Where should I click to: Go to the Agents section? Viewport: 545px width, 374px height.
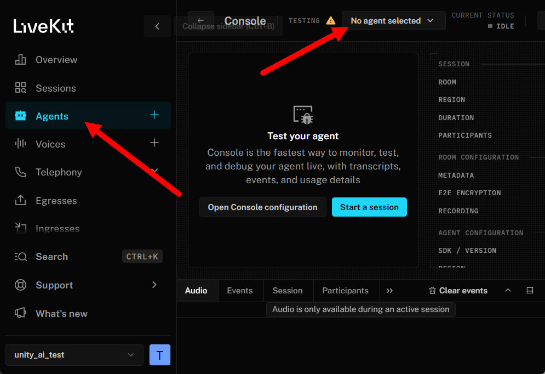point(88,116)
